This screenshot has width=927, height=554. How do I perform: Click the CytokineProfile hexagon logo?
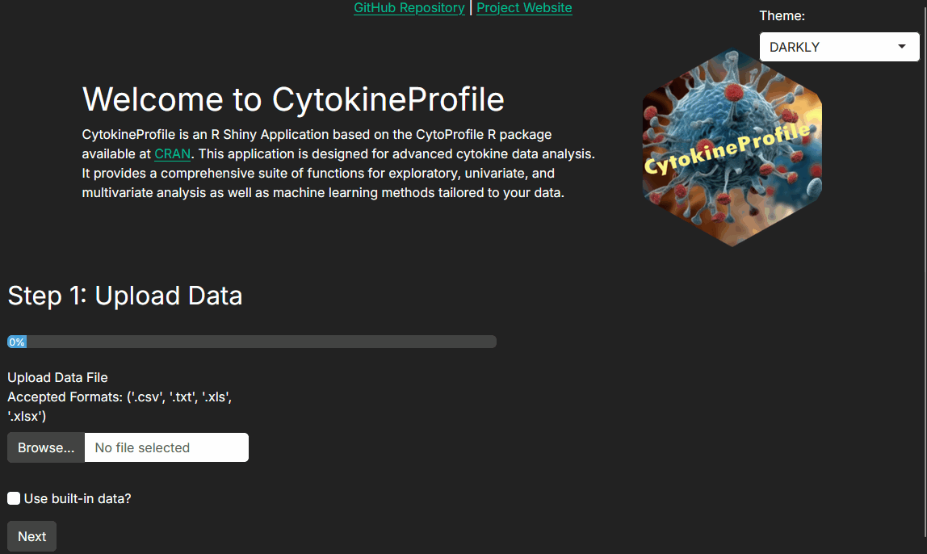732,147
